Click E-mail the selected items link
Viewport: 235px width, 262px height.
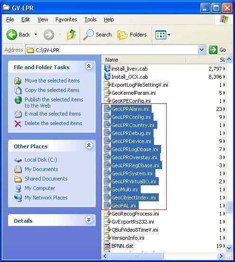tap(53, 114)
